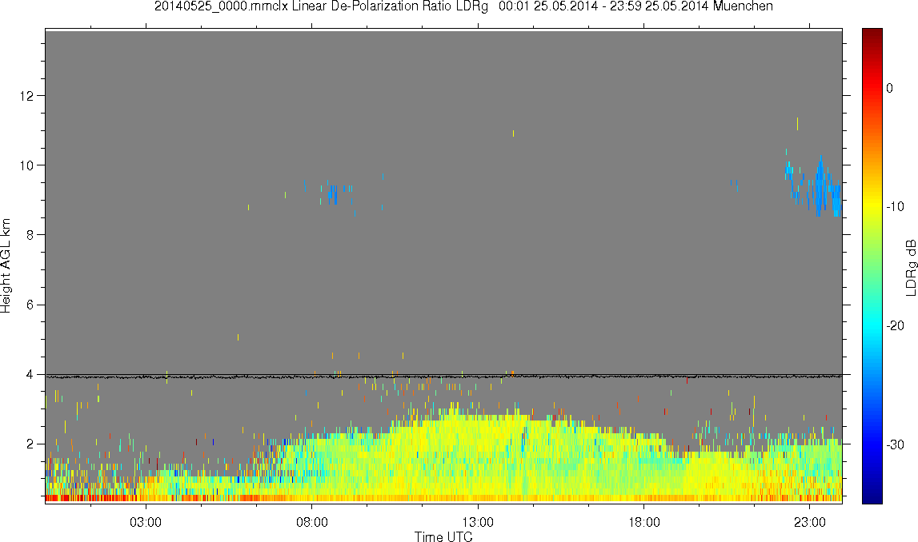Screen dimensions: 918x542
Task: Click the 03:00 time tick label
Action: point(146,522)
